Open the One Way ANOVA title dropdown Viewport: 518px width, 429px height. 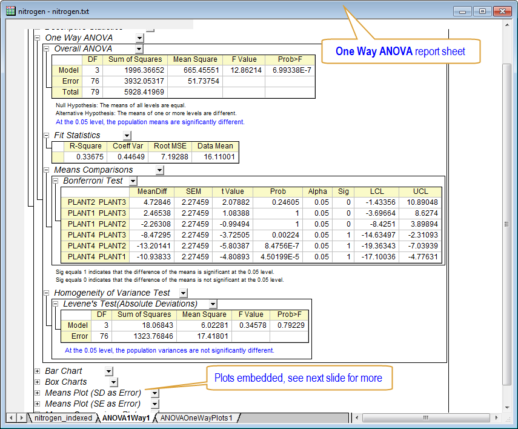139,38
